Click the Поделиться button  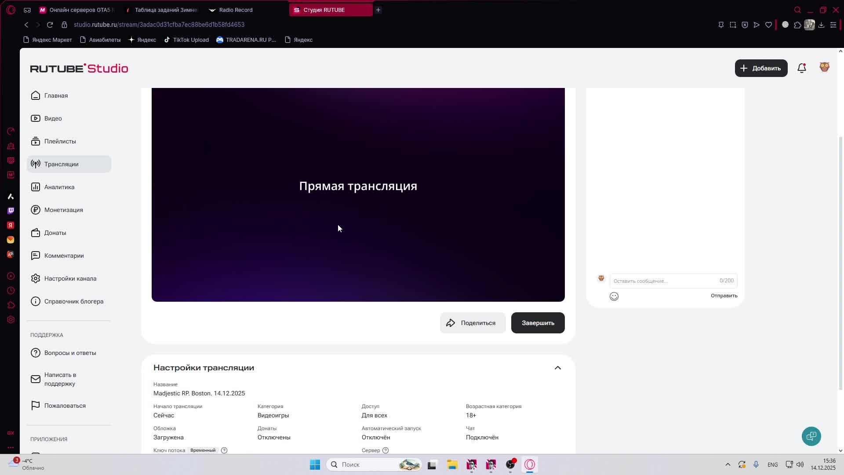coord(473,323)
